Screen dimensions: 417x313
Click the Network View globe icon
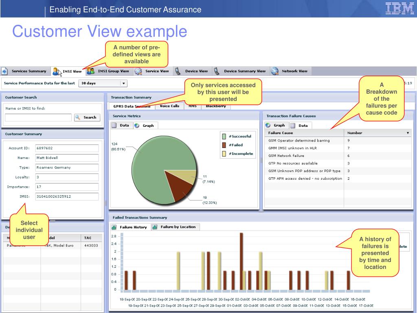[275, 71]
